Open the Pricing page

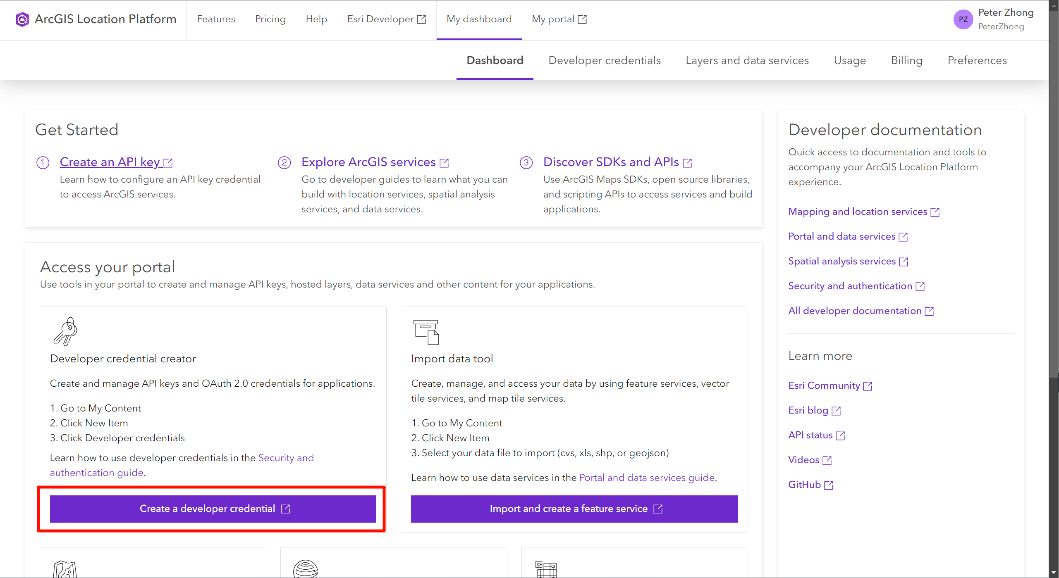tap(270, 19)
